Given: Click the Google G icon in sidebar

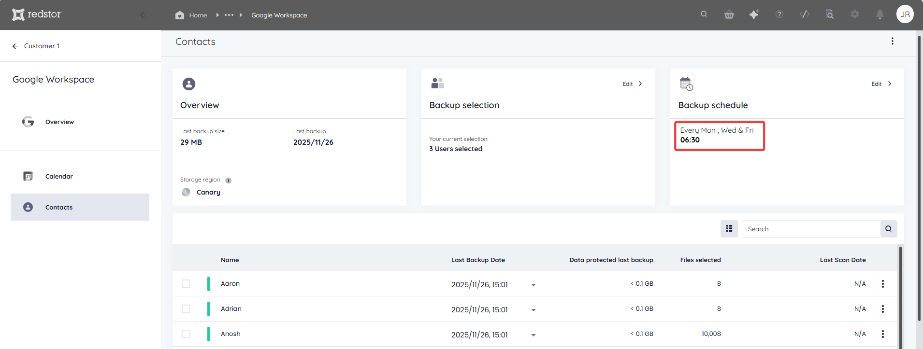Looking at the screenshot, I should pos(28,122).
